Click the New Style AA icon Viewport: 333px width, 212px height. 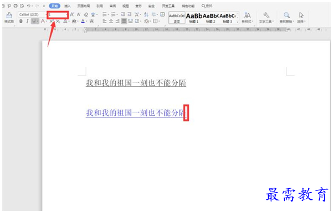(247, 15)
